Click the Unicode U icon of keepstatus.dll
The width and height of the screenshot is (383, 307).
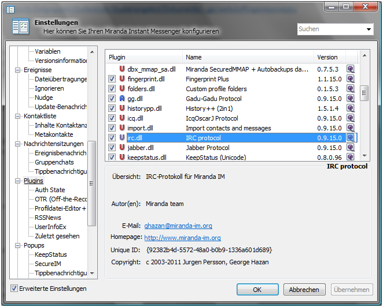click(122, 157)
